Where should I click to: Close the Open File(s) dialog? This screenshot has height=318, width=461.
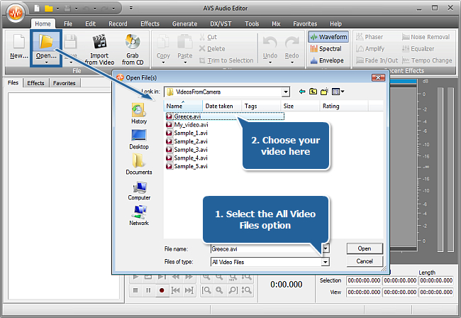[x=378, y=77]
